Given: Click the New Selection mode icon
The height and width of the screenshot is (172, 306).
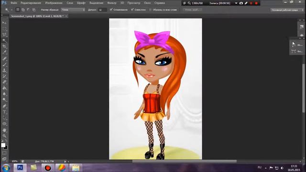Looking at the screenshot, I should (x=18, y=10).
